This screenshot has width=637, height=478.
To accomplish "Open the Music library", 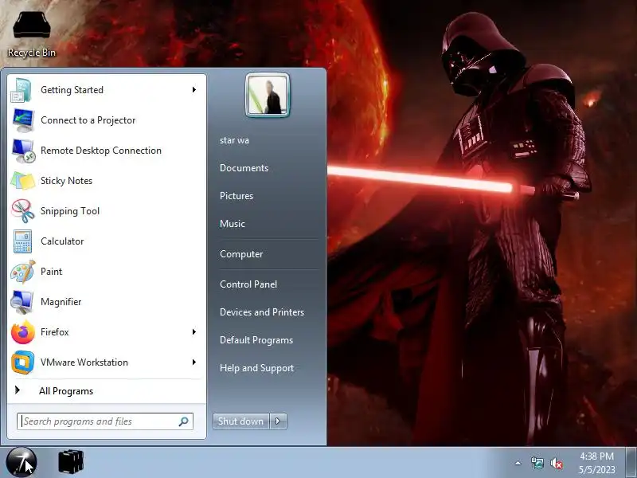I will tap(233, 224).
